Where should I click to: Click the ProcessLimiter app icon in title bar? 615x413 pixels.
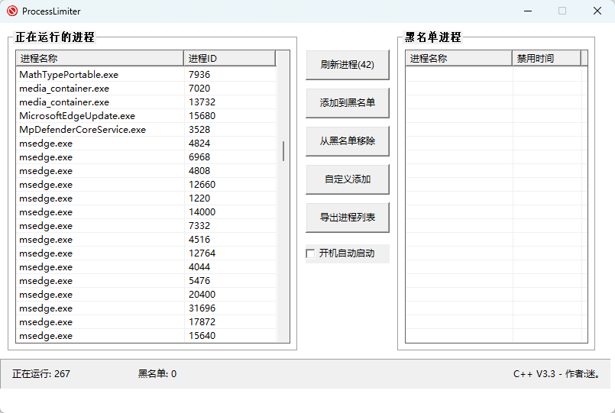coord(12,11)
